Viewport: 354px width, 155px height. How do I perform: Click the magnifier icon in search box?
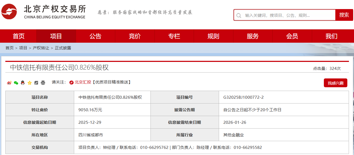(239, 15)
